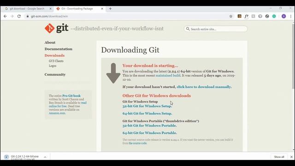Click the cube-shaped extension icon
295x166 pixels.
click(x=260, y=16)
